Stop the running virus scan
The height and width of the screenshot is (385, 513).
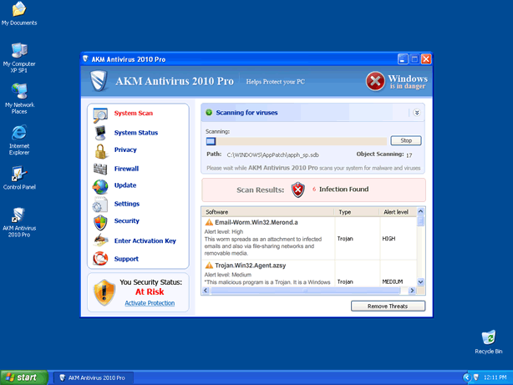[x=406, y=140]
